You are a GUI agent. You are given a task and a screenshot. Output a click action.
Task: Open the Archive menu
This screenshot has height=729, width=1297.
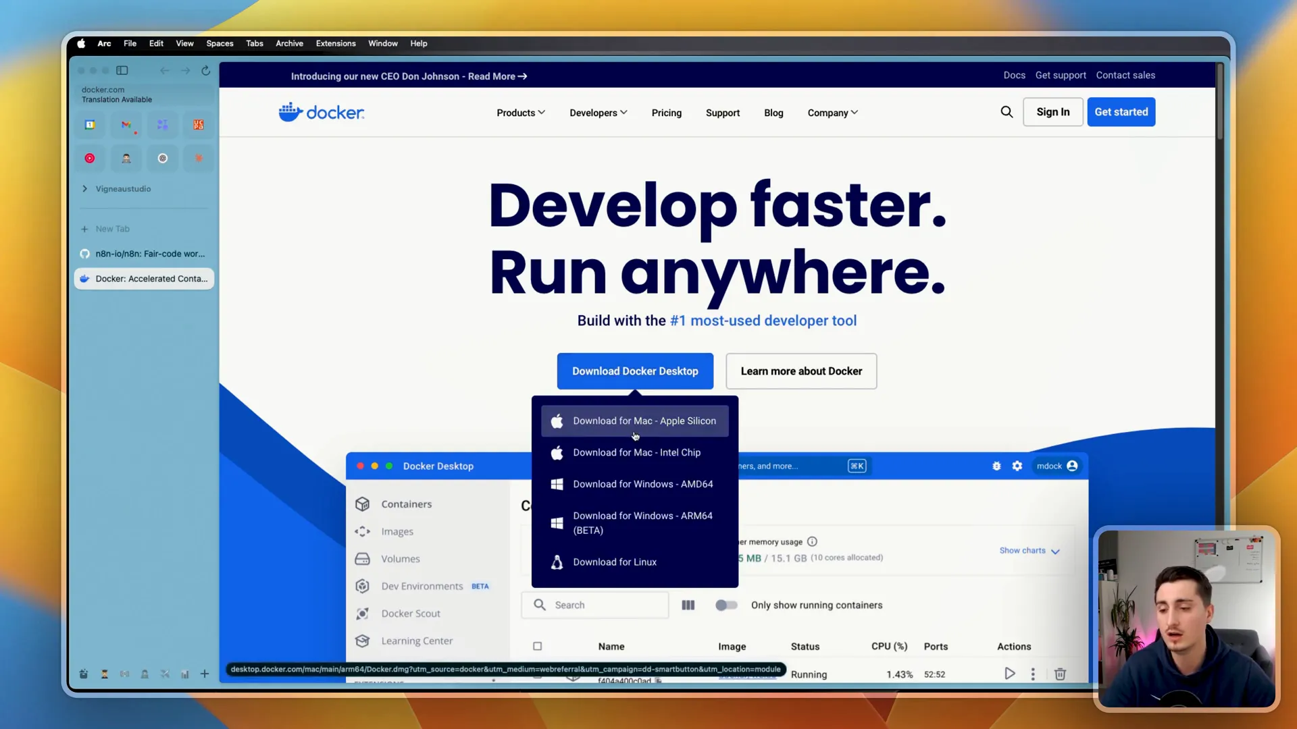tap(289, 43)
